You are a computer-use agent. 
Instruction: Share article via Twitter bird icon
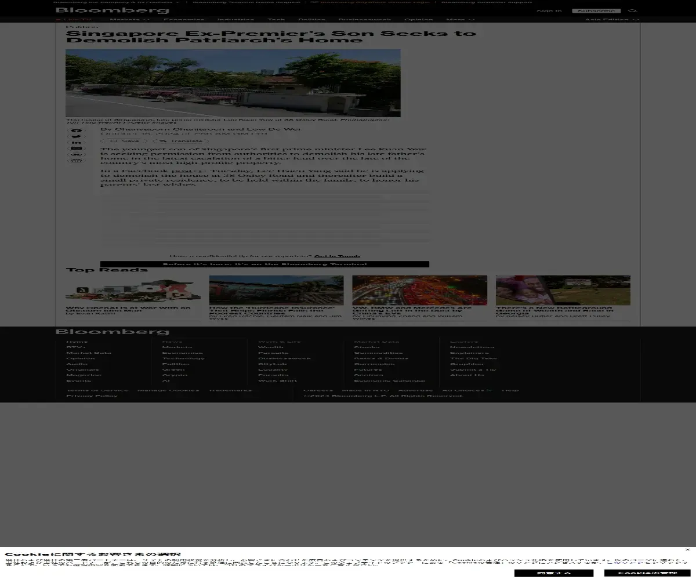pyautogui.click(x=77, y=137)
